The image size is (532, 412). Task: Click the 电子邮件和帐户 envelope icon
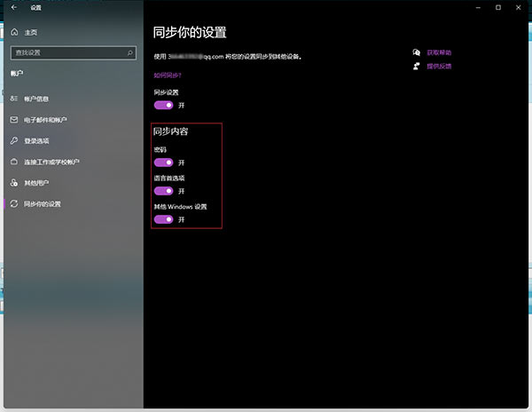[14, 120]
